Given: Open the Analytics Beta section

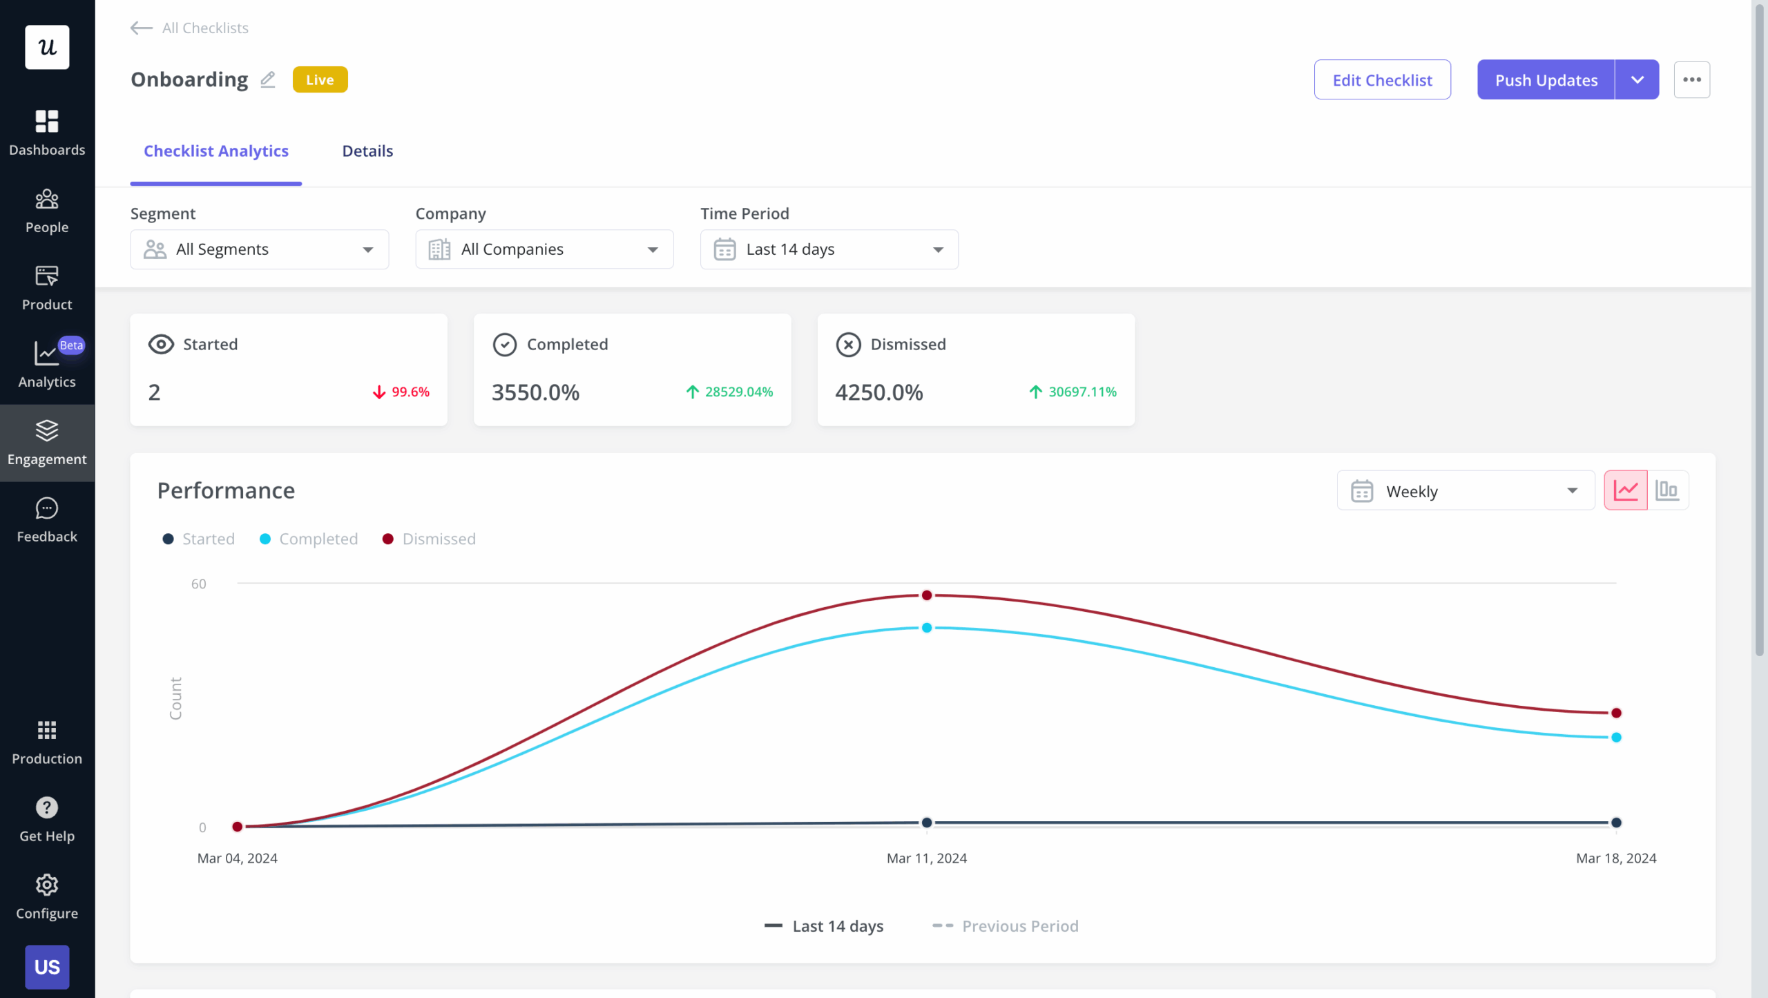Looking at the screenshot, I should pyautogui.click(x=47, y=363).
